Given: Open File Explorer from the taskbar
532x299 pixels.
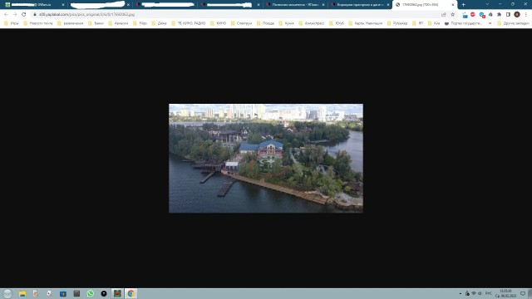Looking at the screenshot, I should pos(22,293).
